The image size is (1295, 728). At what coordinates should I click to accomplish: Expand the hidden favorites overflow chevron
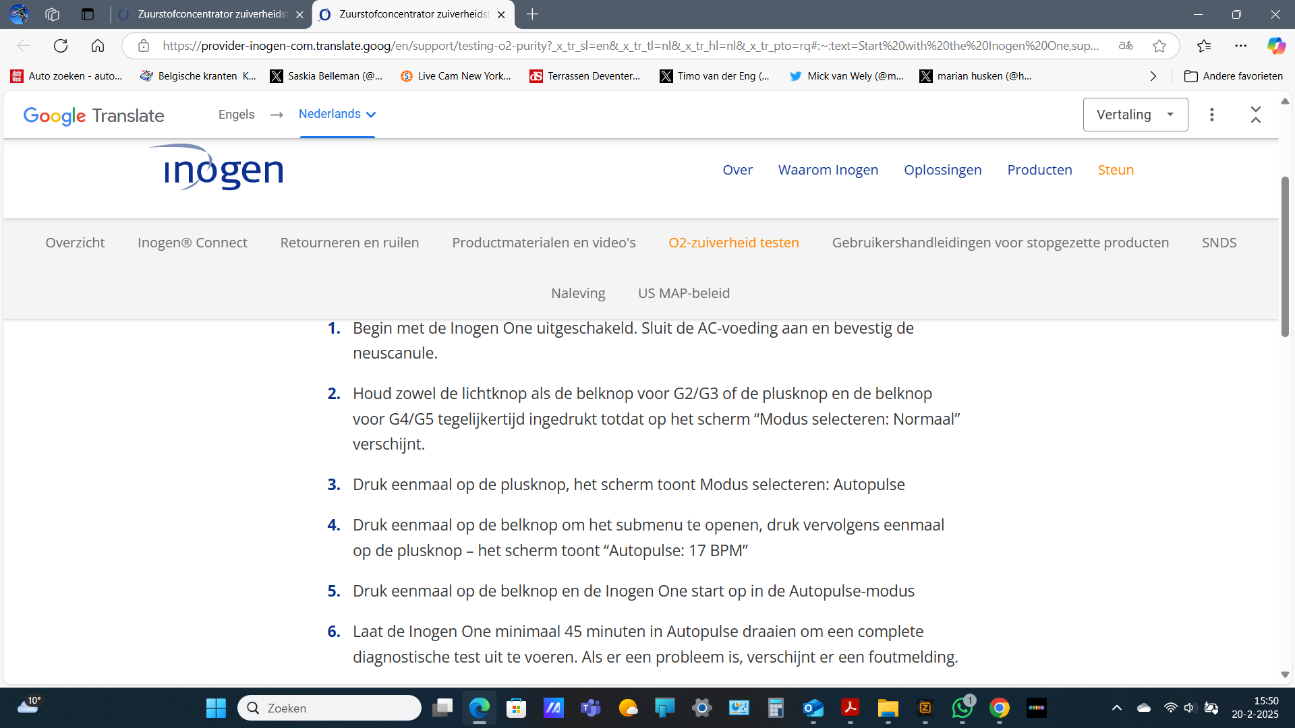point(1153,76)
